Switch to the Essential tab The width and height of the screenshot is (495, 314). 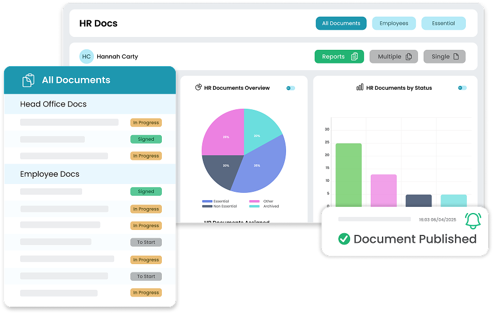pos(443,24)
